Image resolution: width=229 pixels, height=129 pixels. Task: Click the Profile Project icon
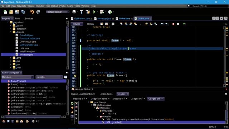click(x=110, y=12)
